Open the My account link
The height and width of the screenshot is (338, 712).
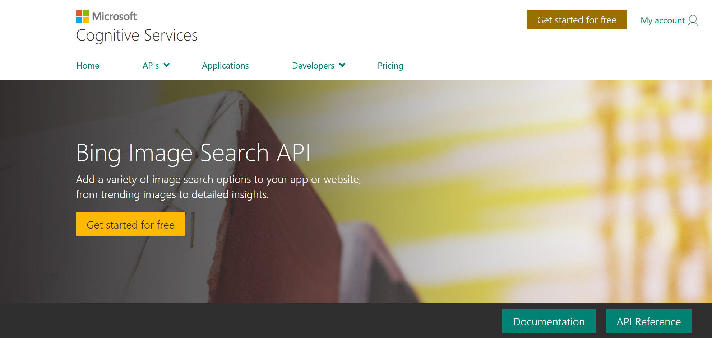[663, 21]
